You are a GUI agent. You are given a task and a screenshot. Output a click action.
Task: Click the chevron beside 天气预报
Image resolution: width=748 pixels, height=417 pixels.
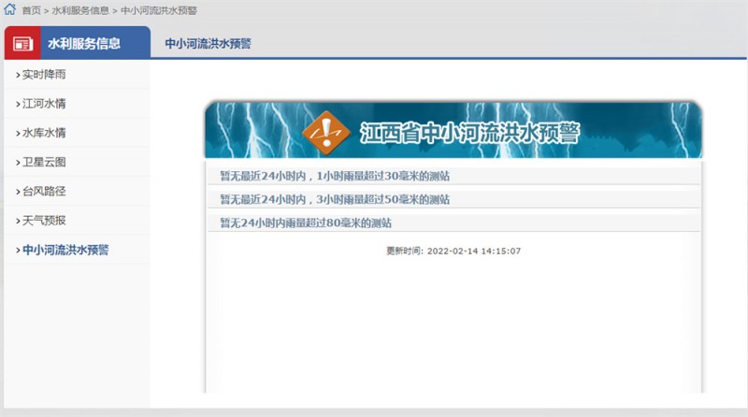18,221
